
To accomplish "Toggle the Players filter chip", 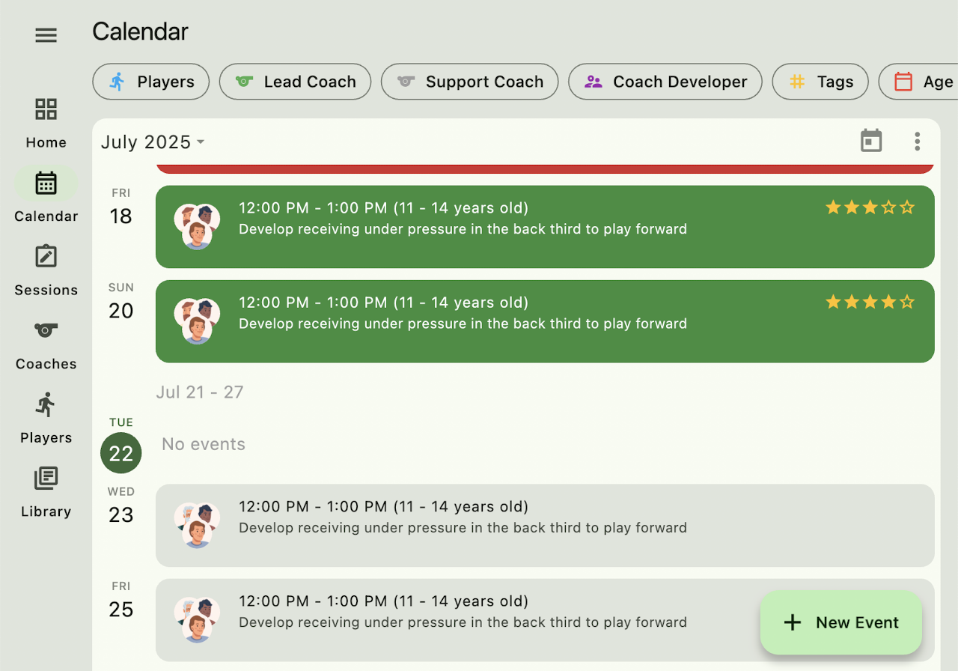I will [x=150, y=82].
